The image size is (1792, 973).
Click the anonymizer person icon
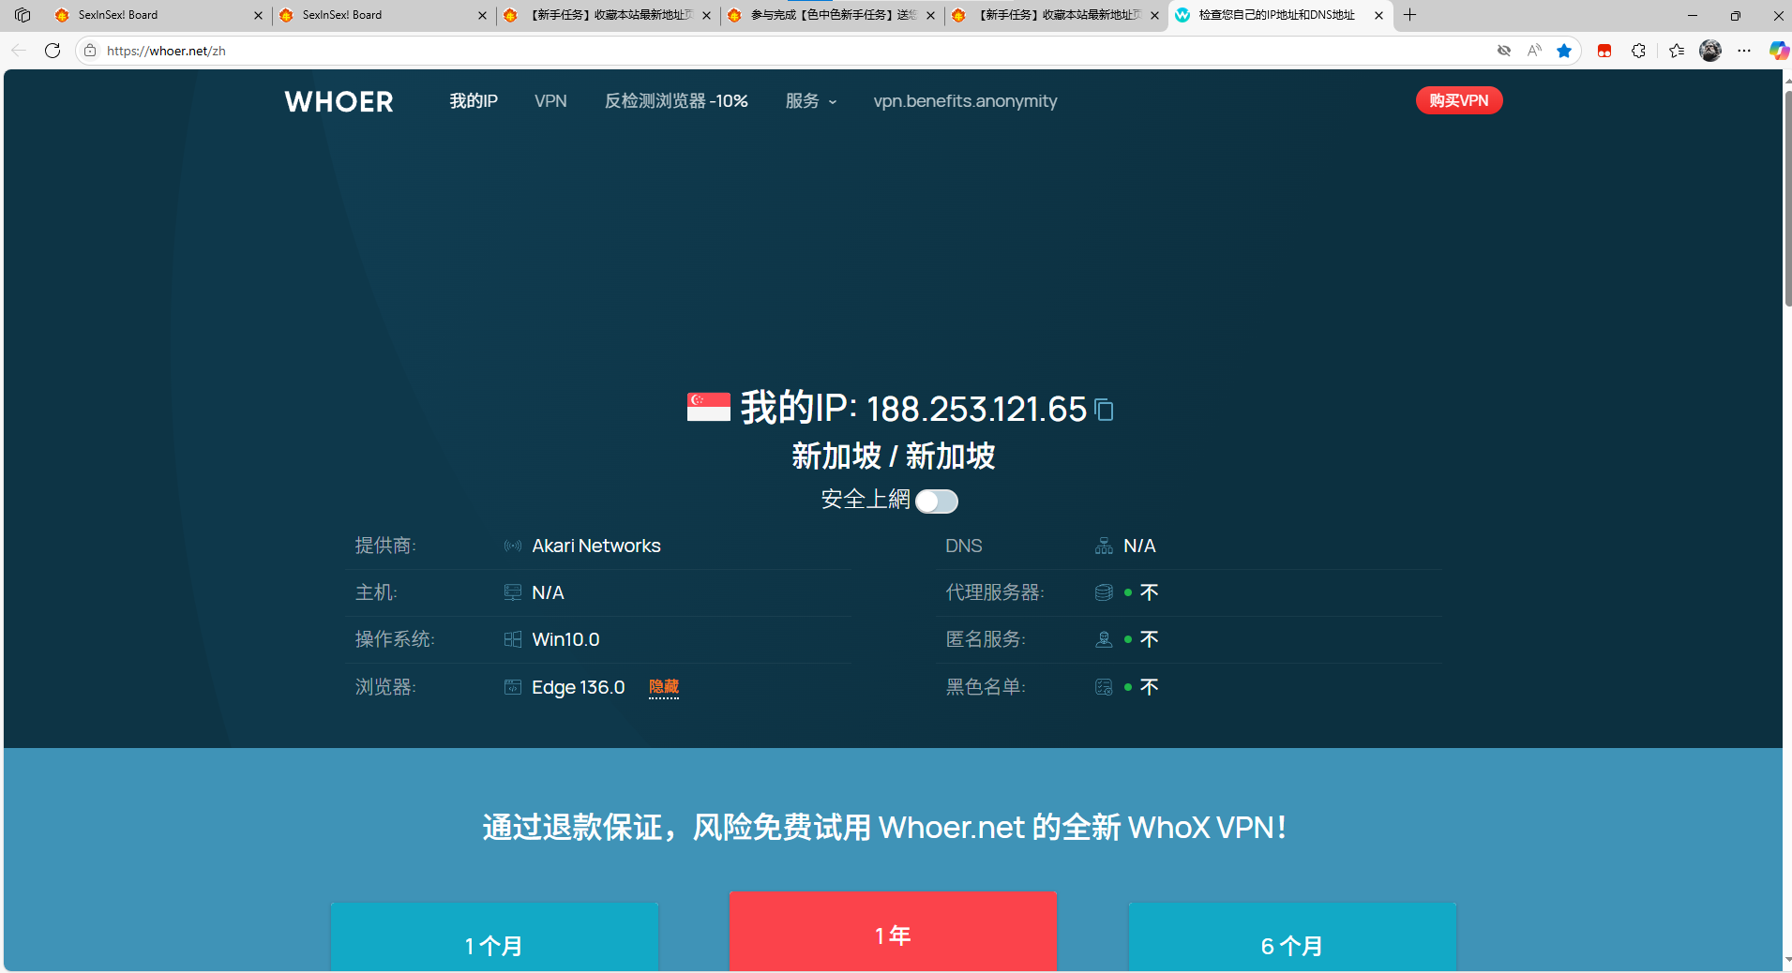tap(1104, 639)
